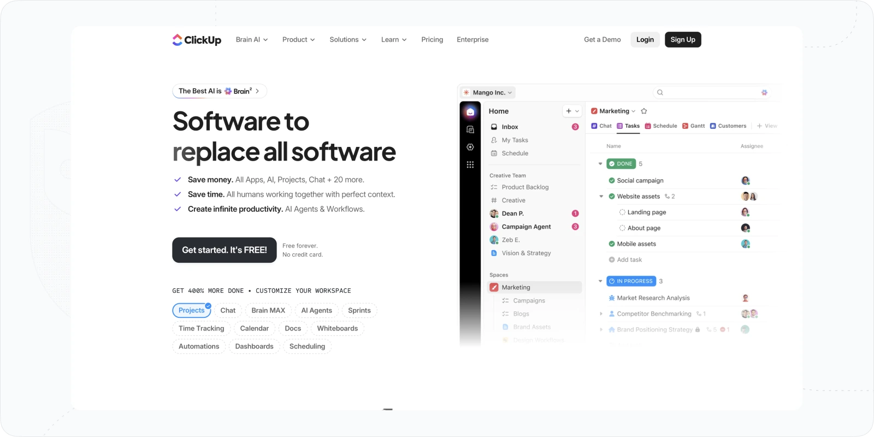Image resolution: width=874 pixels, height=437 pixels.
Task: Click the Add task row
Action: tap(625, 260)
